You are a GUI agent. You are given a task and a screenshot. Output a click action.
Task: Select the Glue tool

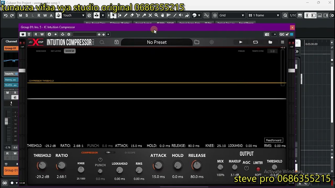tap(144, 15)
